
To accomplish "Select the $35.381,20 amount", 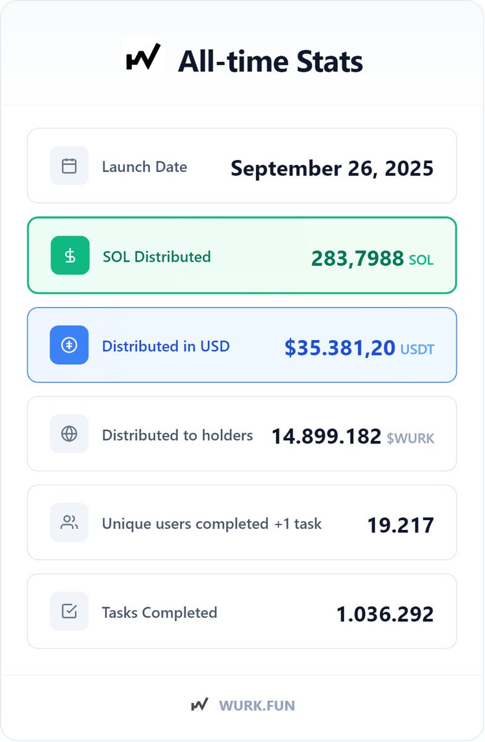I will [340, 348].
